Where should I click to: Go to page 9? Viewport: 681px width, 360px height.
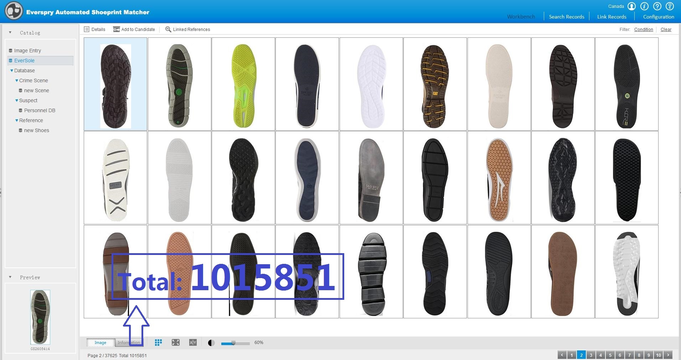(649, 355)
